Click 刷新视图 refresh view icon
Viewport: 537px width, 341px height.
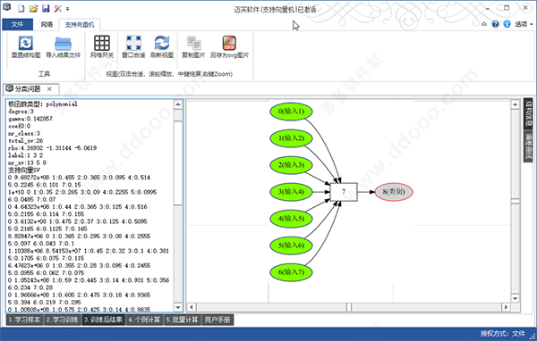click(162, 43)
